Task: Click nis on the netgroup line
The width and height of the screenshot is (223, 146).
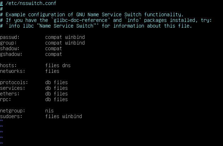Action: coord(49,111)
